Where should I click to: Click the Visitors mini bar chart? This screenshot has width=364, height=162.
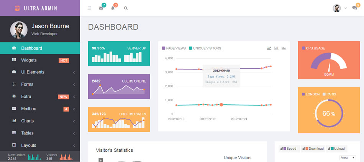(x=66, y=157)
